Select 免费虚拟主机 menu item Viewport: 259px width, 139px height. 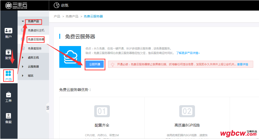point(36,30)
